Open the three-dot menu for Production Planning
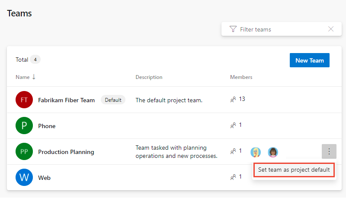Viewport: 346px width, 198px height. click(x=329, y=151)
